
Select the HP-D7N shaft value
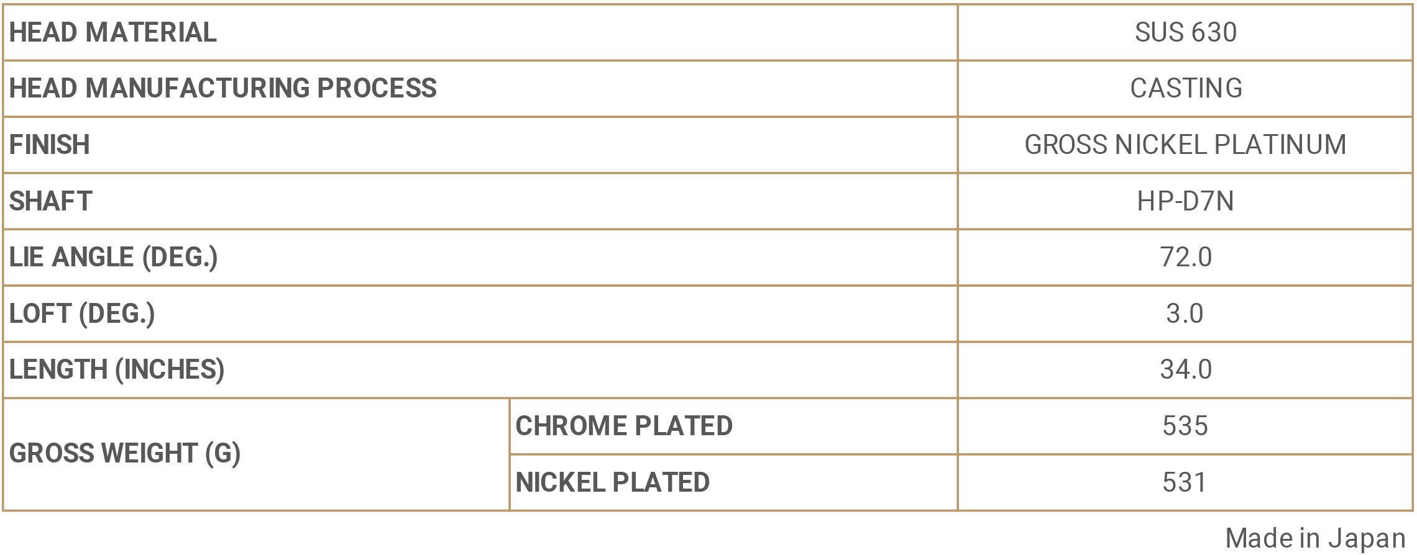point(1185,201)
